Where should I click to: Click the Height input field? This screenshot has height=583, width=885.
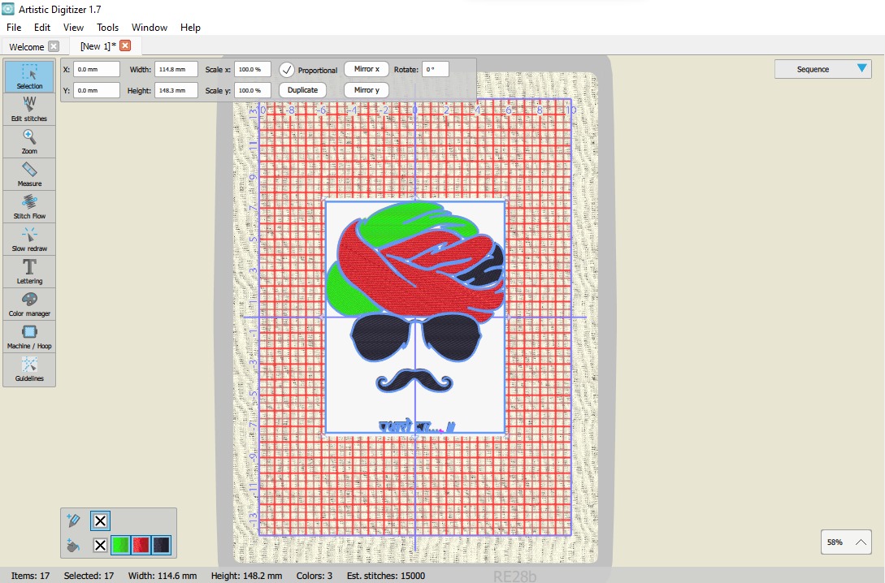tap(176, 90)
